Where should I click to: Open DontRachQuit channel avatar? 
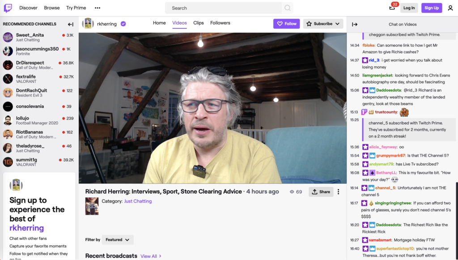coord(8,93)
